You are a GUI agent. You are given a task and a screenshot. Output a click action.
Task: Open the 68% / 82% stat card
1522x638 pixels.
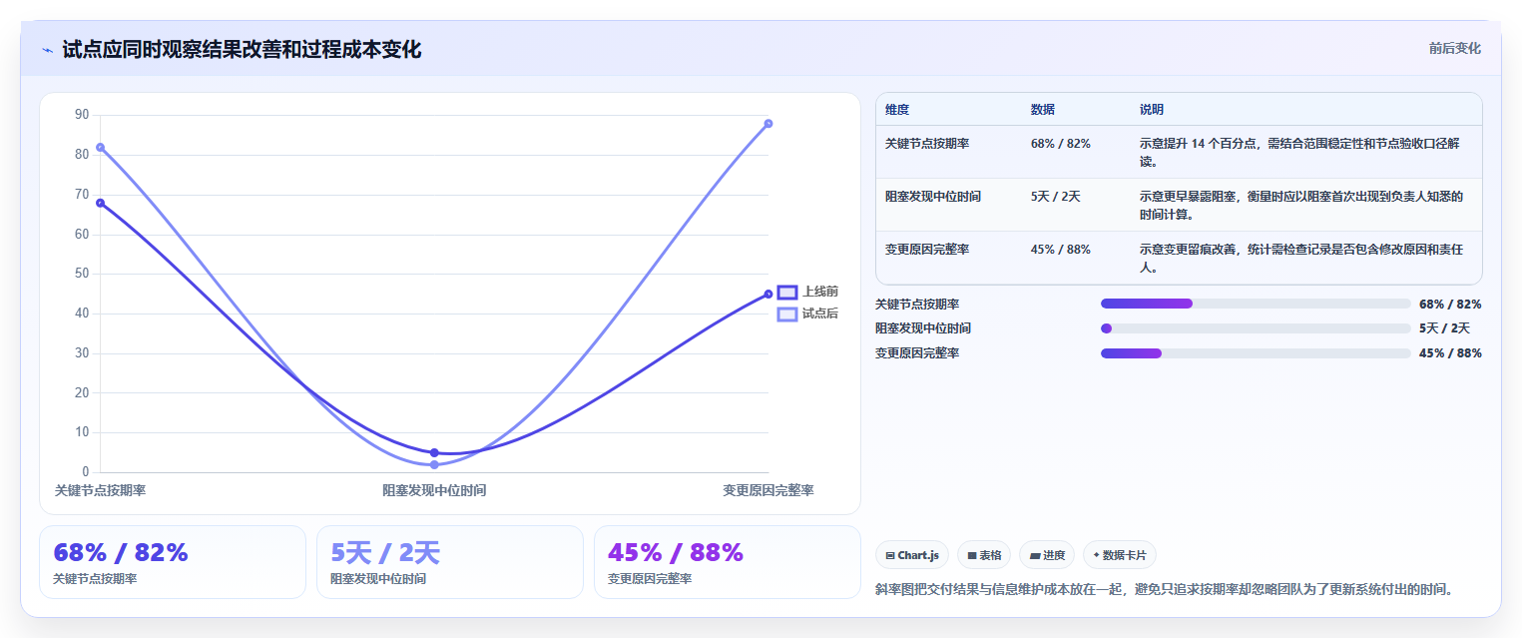pos(173,562)
